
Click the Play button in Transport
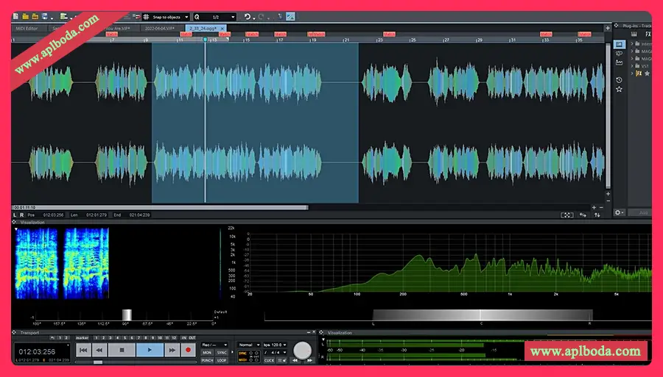coord(150,351)
